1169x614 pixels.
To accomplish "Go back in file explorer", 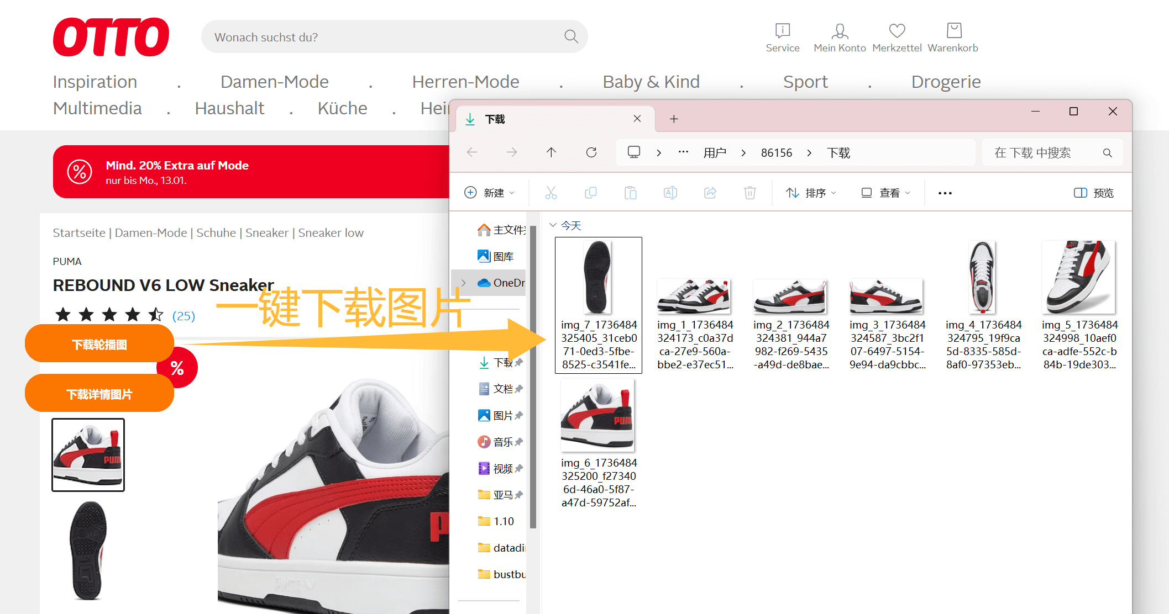I will [472, 152].
